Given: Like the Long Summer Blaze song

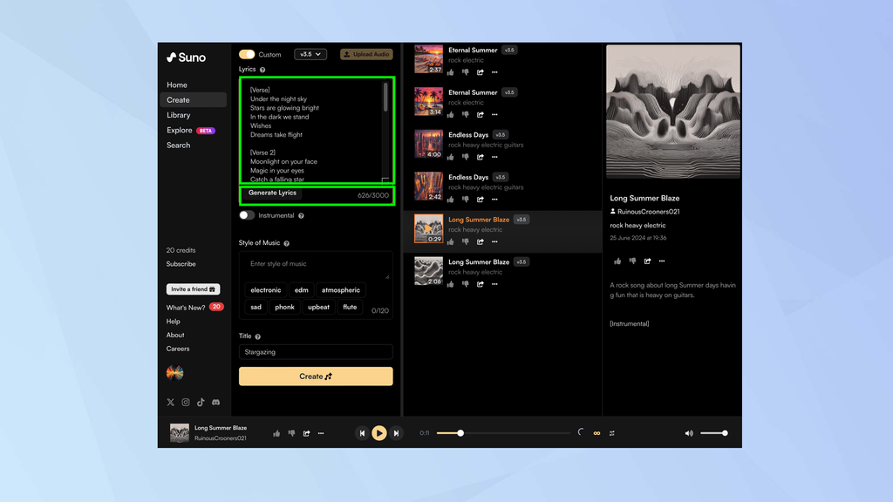Looking at the screenshot, I should point(450,241).
